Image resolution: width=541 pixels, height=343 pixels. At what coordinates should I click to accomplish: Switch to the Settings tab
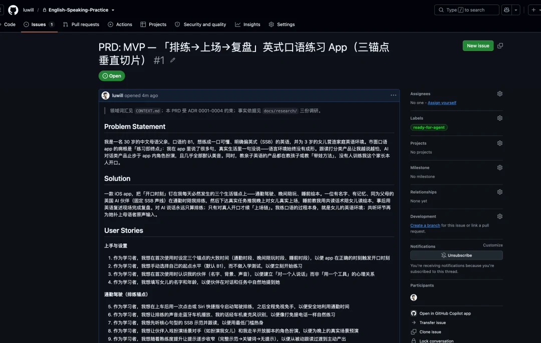click(x=282, y=24)
